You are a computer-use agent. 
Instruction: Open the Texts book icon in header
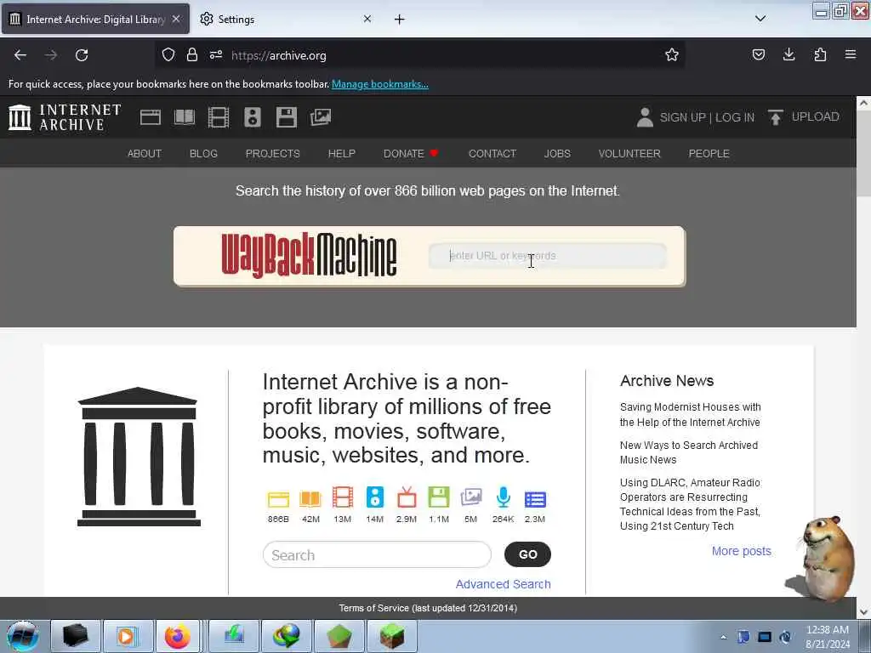(185, 117)
